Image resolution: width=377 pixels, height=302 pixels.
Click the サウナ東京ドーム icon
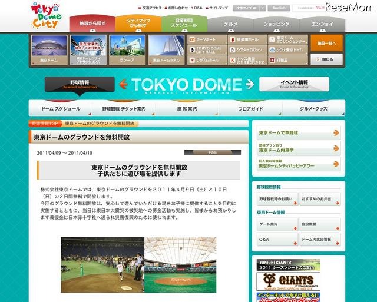272,50
